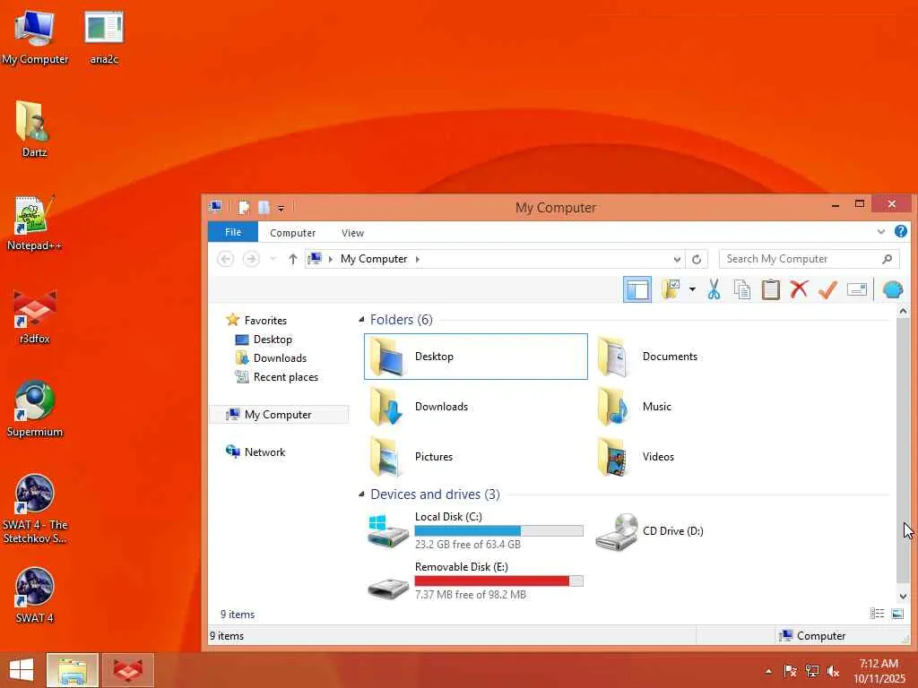This screenshot has height=688, width=918.
Task: Expand the ribbon with the chevron
Action: 881,232
